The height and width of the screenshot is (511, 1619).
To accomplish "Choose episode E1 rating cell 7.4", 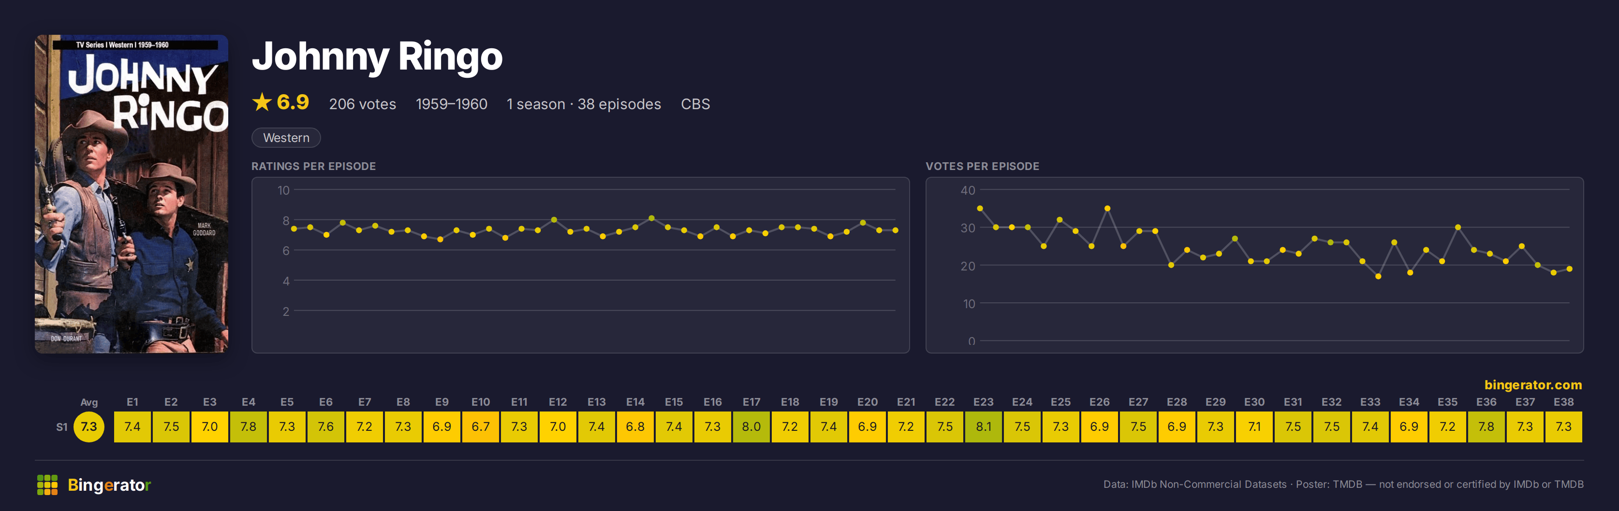I will (x=132, y=427).
